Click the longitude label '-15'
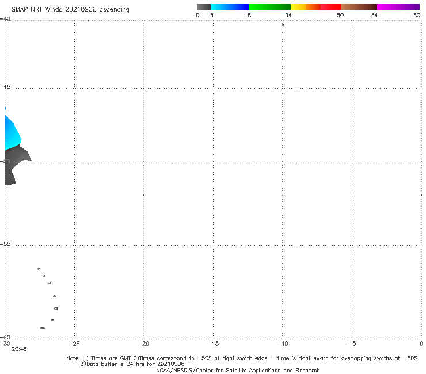The width and height of the screenshot is (426, 374). click(213, 344)
